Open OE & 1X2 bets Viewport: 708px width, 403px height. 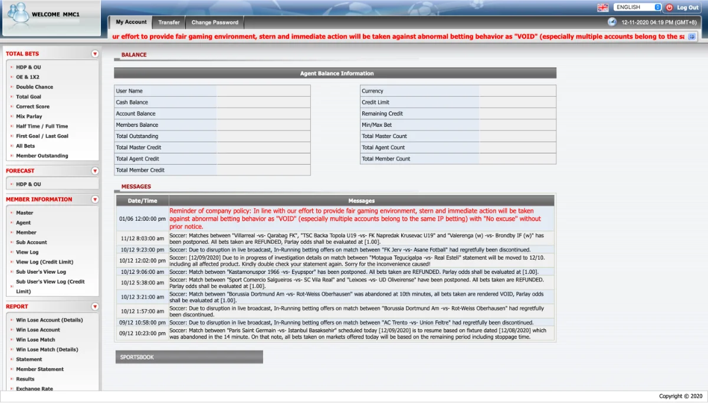pyautogui.click(x=28, y=77)
